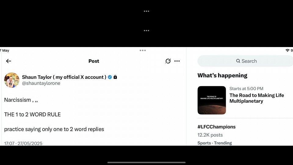Go back with the left arrow icon

pyautogui.click(x=9, y=61)
